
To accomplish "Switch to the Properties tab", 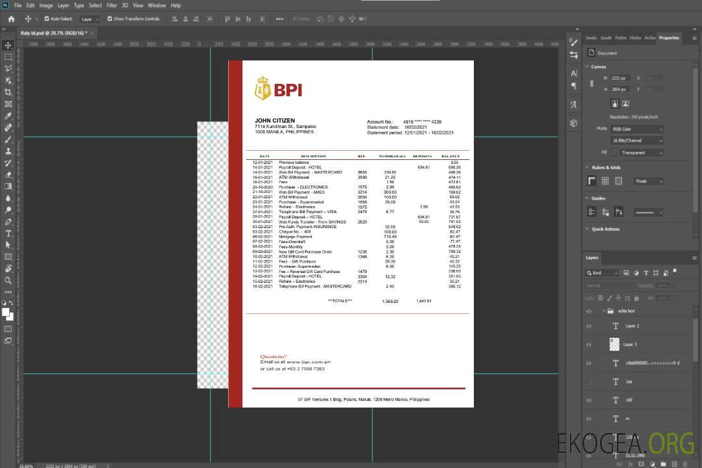I will (x=669, y=38).
